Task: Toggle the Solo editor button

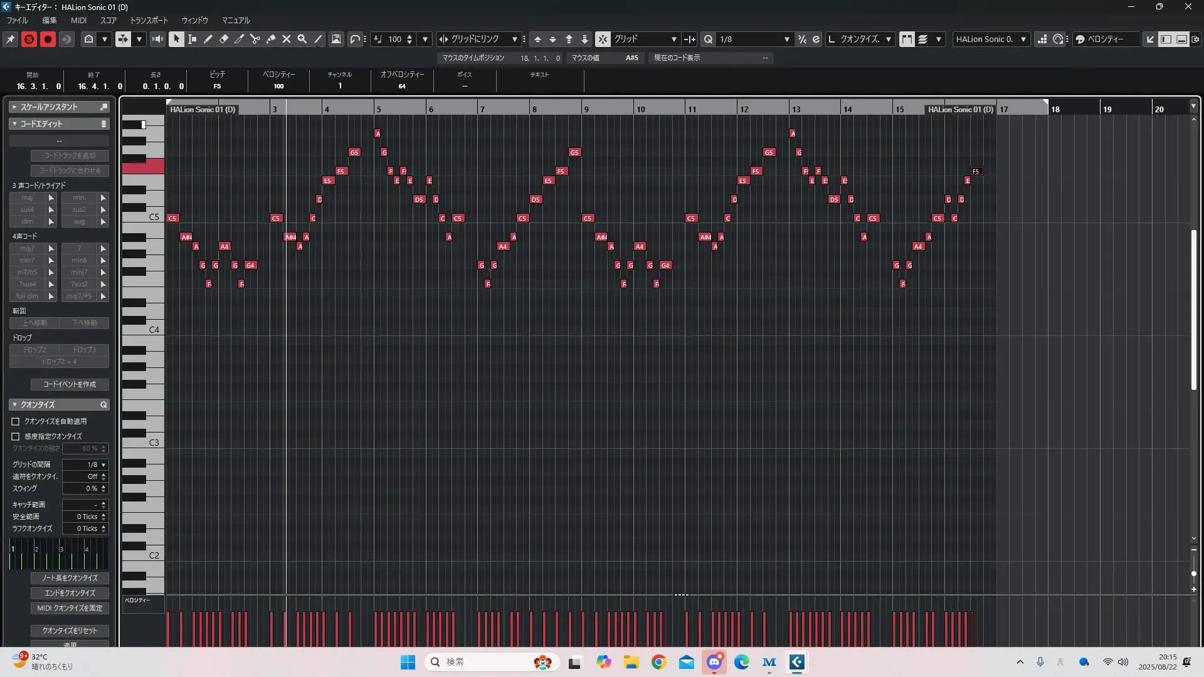Action: (x=29, y=39)
